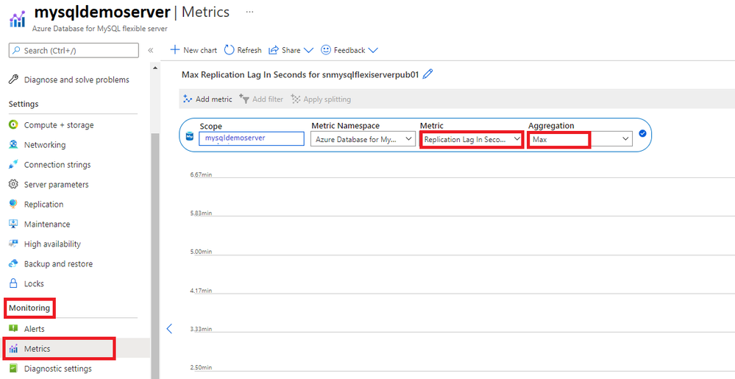735x379 pixels.
Task: Open Diagnostic settings page
Action: coord(57,369)
